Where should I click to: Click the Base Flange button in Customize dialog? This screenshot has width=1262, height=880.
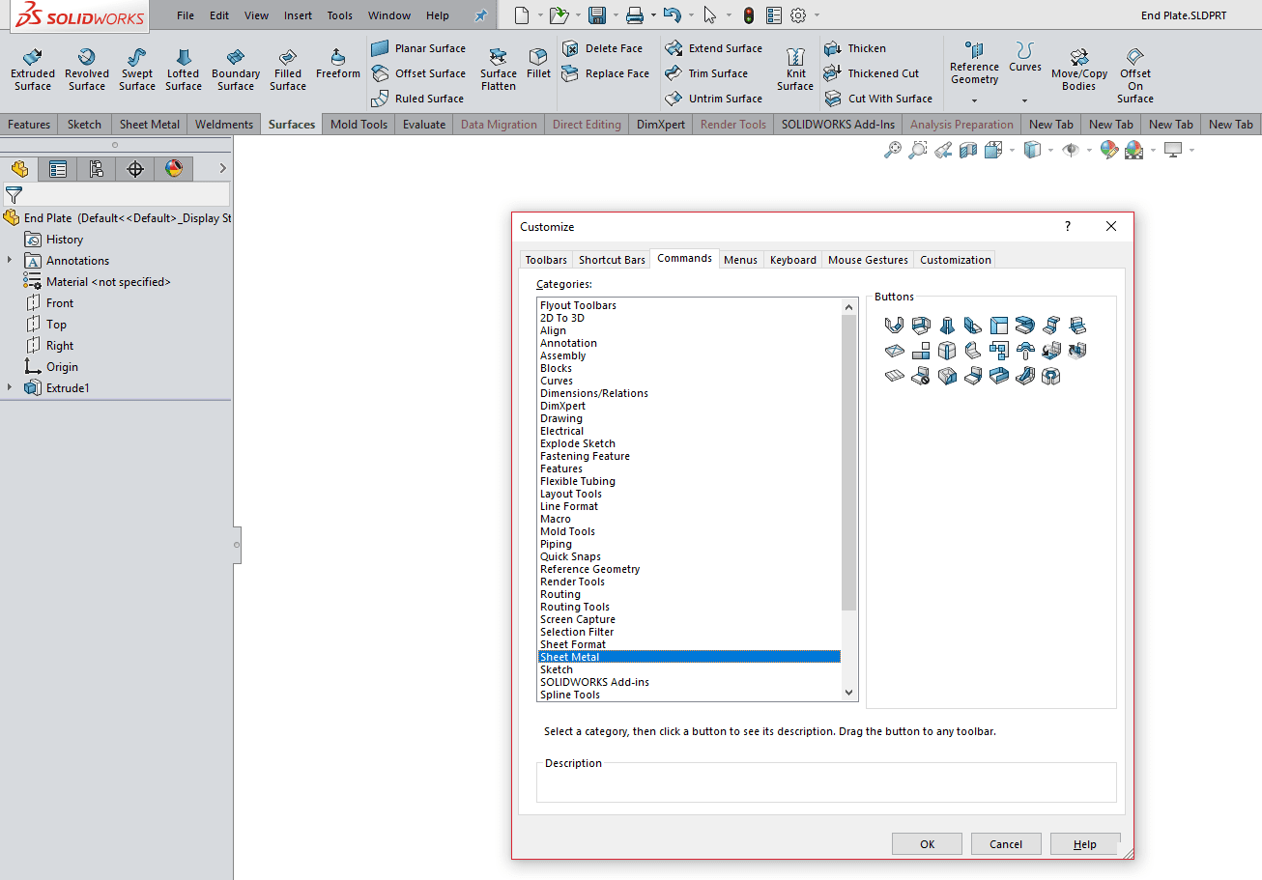point(894,326)
